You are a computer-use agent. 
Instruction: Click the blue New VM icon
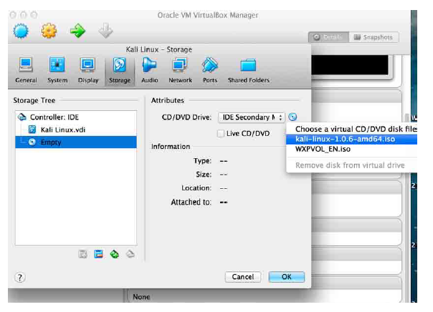point(21,31)
